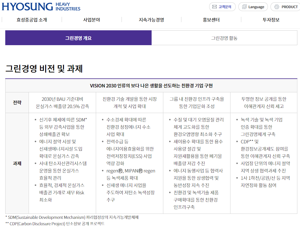Screen dimensions: 300x229
Task: Click the 투명한 정보 공개를 통한 strategy cell
Action: coord(264,103)
